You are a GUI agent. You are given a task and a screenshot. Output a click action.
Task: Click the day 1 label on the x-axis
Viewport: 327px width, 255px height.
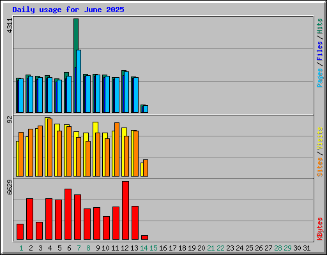click(x=21, y=248)
